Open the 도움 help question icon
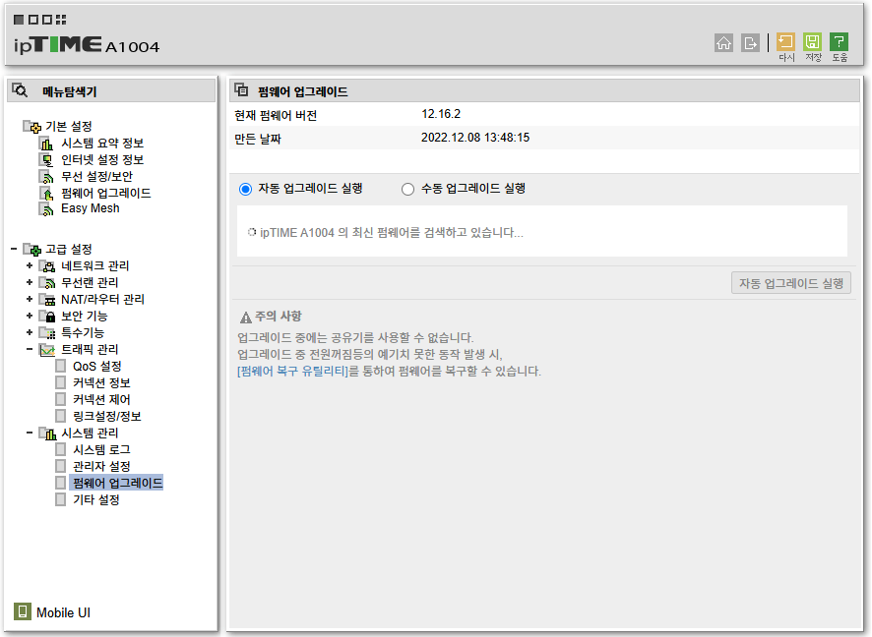This screenshot has height=637, width=872. (840, 42)
